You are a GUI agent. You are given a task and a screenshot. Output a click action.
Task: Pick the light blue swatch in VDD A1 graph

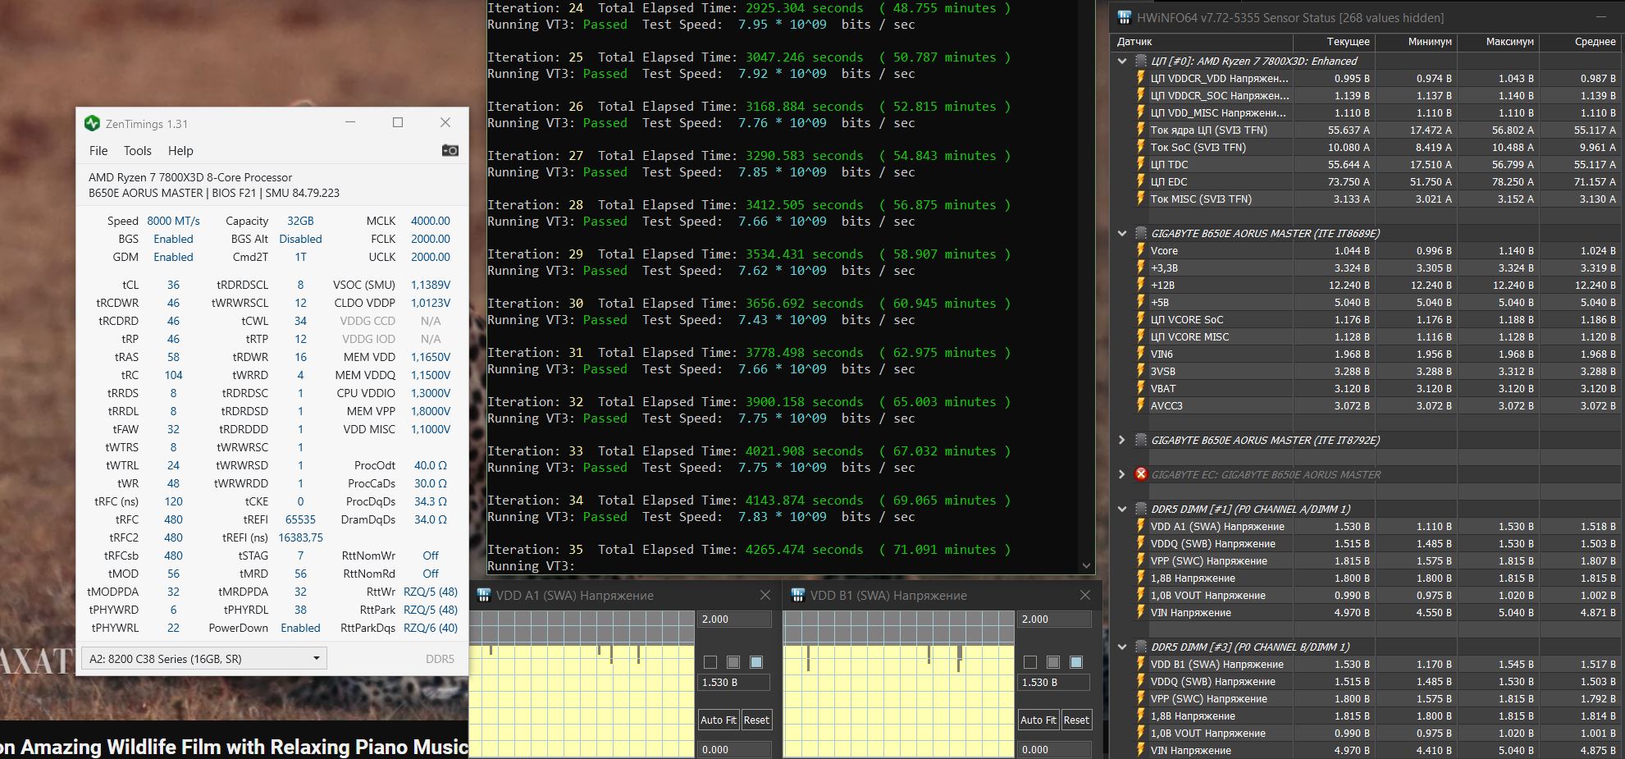tap(756, 662)
